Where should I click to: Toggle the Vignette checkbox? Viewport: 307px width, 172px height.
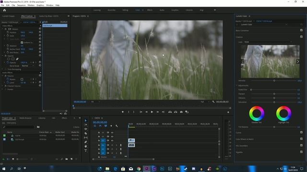click(x=301, y=152)
